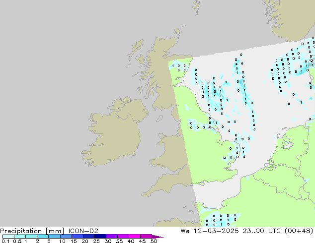The width and height of the screenshot is (315, 243).
Task: Click the "3" precipitation value over the North Sea
Action: coord(215,92)
